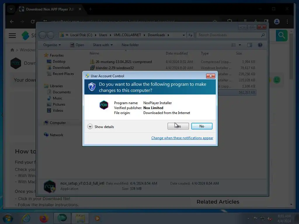The width and height of the screenshot is (299, 224).
Task: Click Explorer Back navigation button
Action: click(43, 35)
